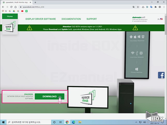Click the cloud extension icon in toolbar

pyautogui.click(x=143, y=7)
